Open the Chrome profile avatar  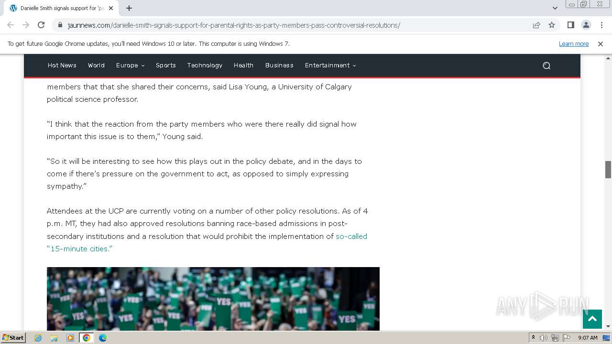click(586, 25)
